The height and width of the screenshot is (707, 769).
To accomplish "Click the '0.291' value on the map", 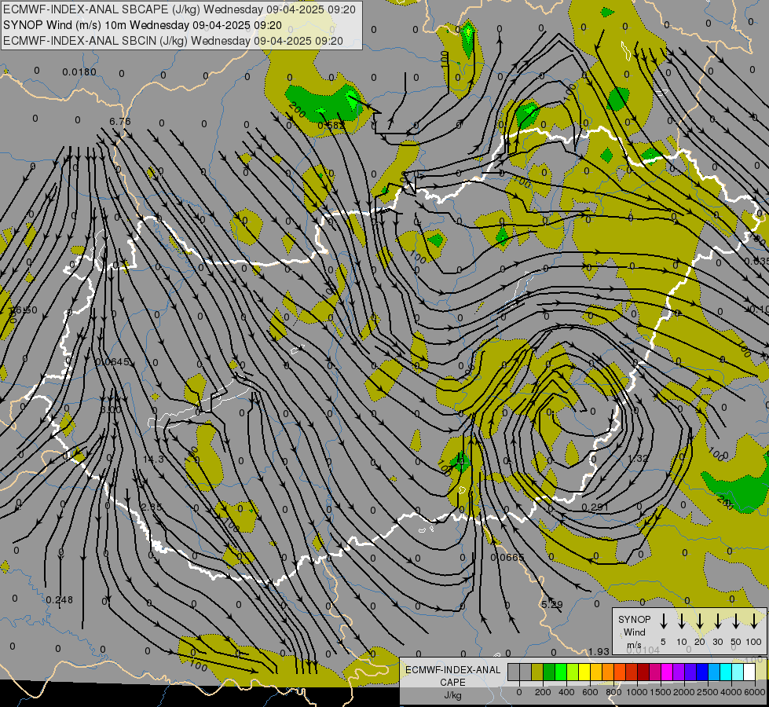I will coord(595,507).
